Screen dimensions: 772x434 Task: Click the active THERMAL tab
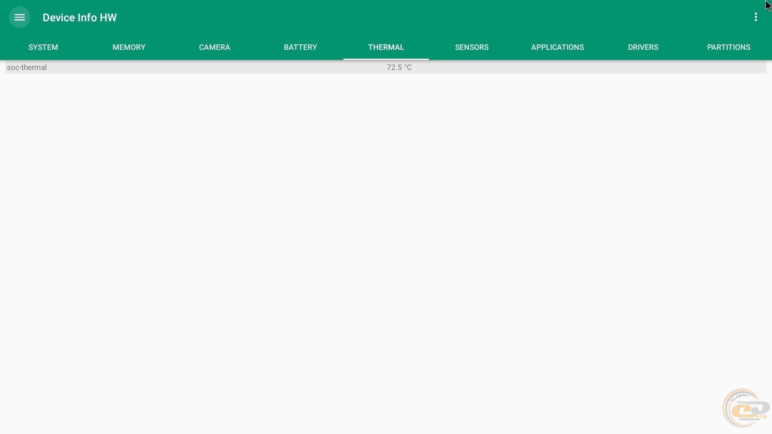point(386,47)
